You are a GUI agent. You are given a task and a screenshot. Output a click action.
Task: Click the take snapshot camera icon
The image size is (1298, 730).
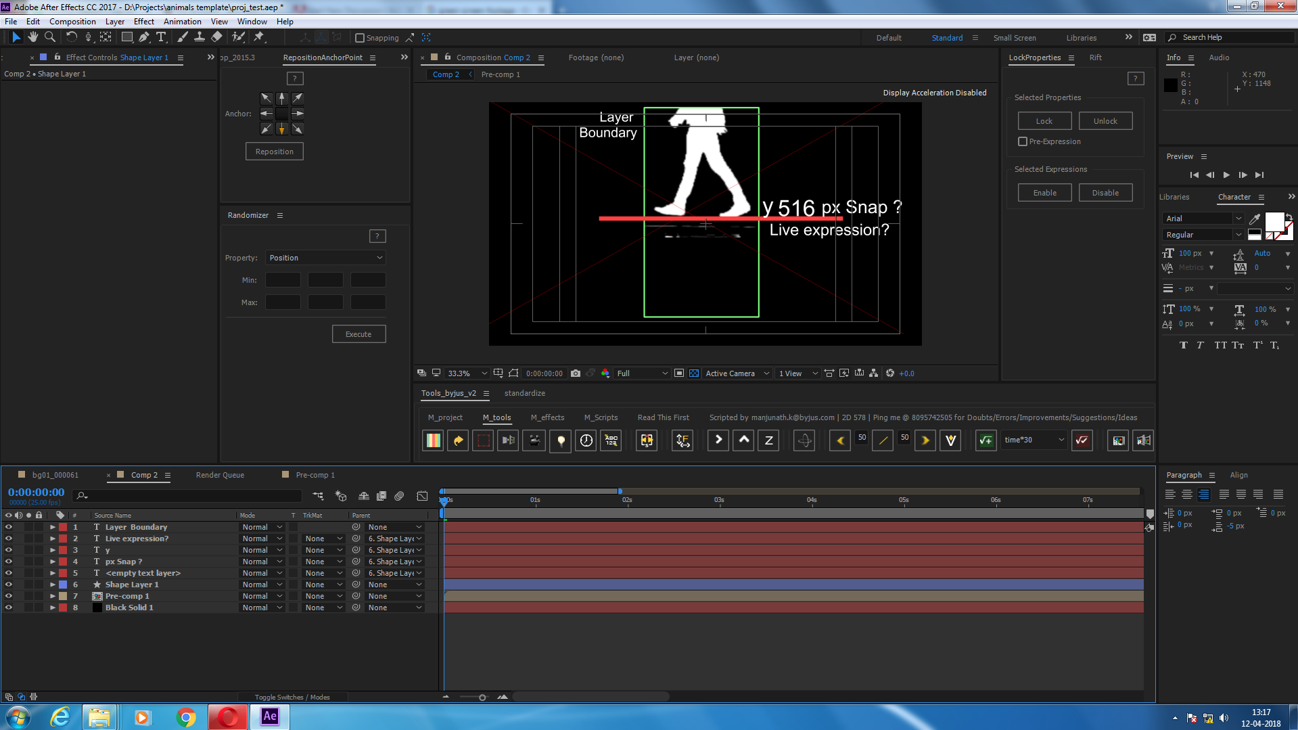click(576, 373)
